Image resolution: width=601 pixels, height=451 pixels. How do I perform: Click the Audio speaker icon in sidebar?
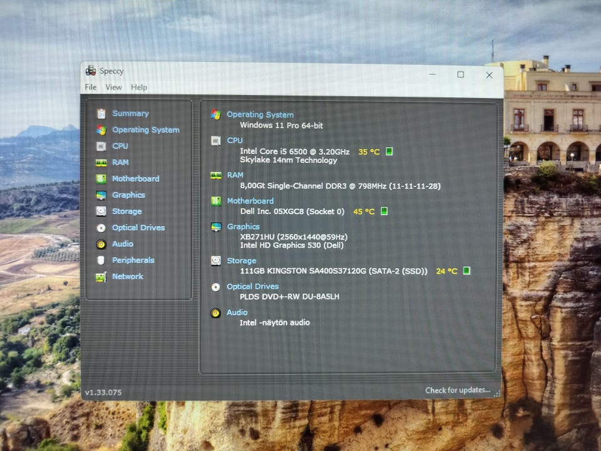tap(101, 244)
